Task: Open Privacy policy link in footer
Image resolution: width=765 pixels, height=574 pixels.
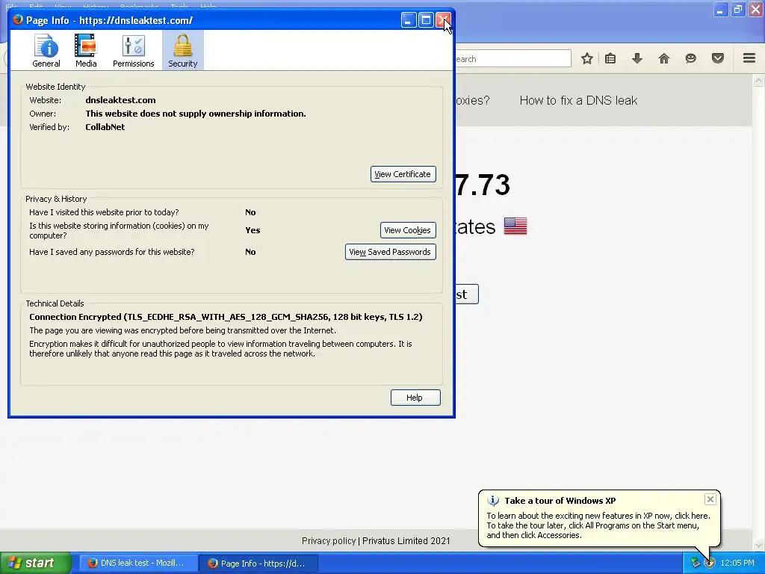Action: 329,541
